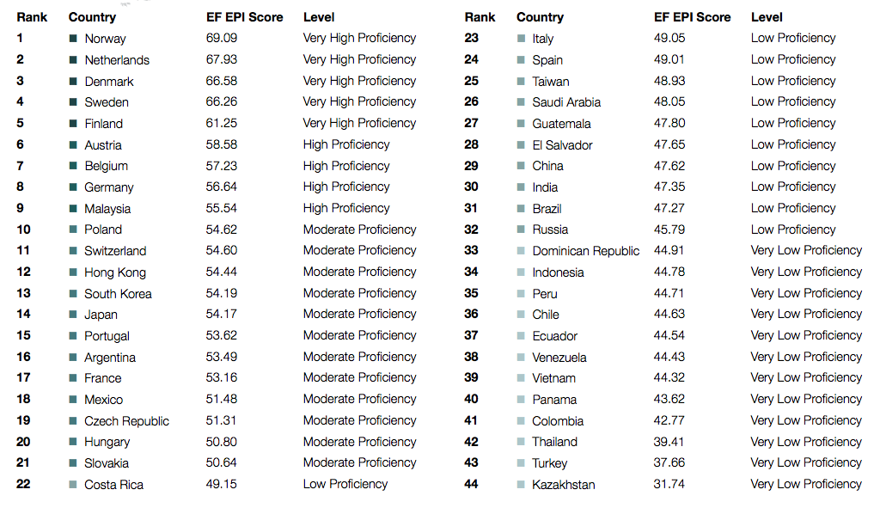Click the left EF EPI Score header
This screenshot has height=508, width=880.
pos(244,17)
